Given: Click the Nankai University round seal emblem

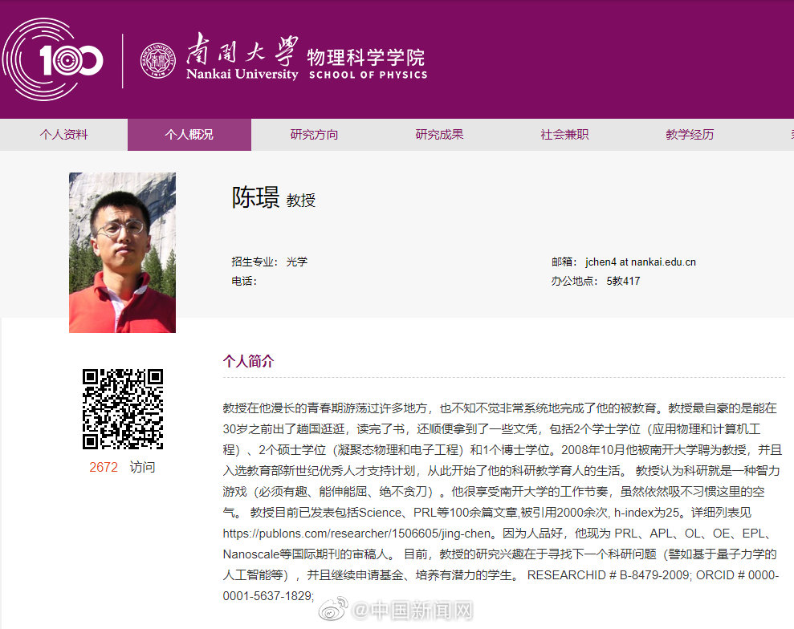Looking at the screenshot, I should click(x=158, y=61).
